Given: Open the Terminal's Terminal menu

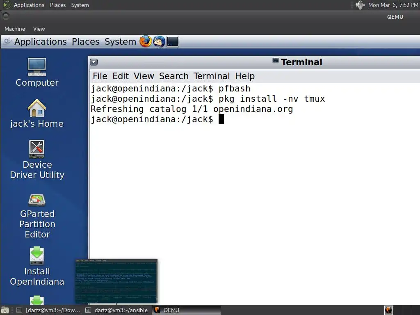Looking at the screenshot, I should [212, 76].
